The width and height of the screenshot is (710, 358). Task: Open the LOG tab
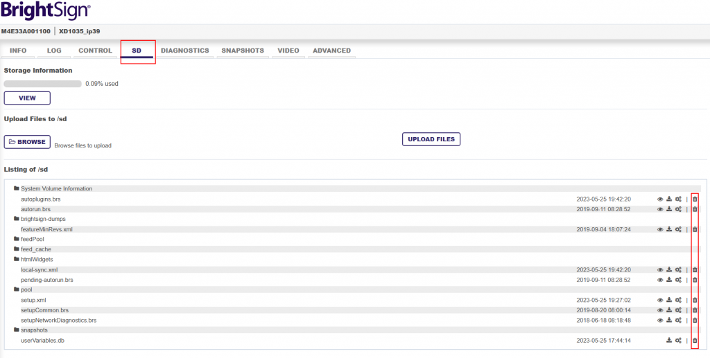[x=54, y=51]
